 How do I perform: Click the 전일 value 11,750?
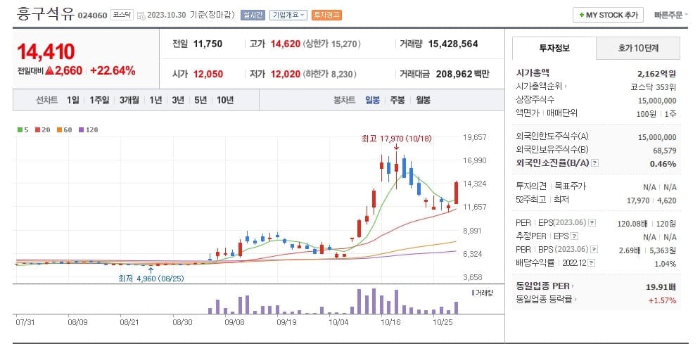click(x=208, y=44)
